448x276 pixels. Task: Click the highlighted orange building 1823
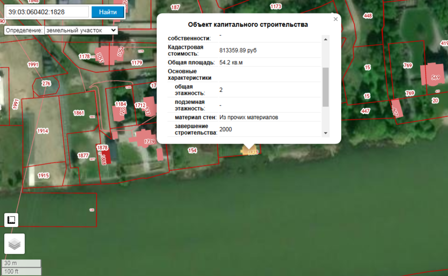coord(250,151)
